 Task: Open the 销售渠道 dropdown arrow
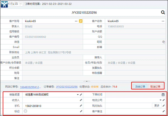click(x=78, y=95)
